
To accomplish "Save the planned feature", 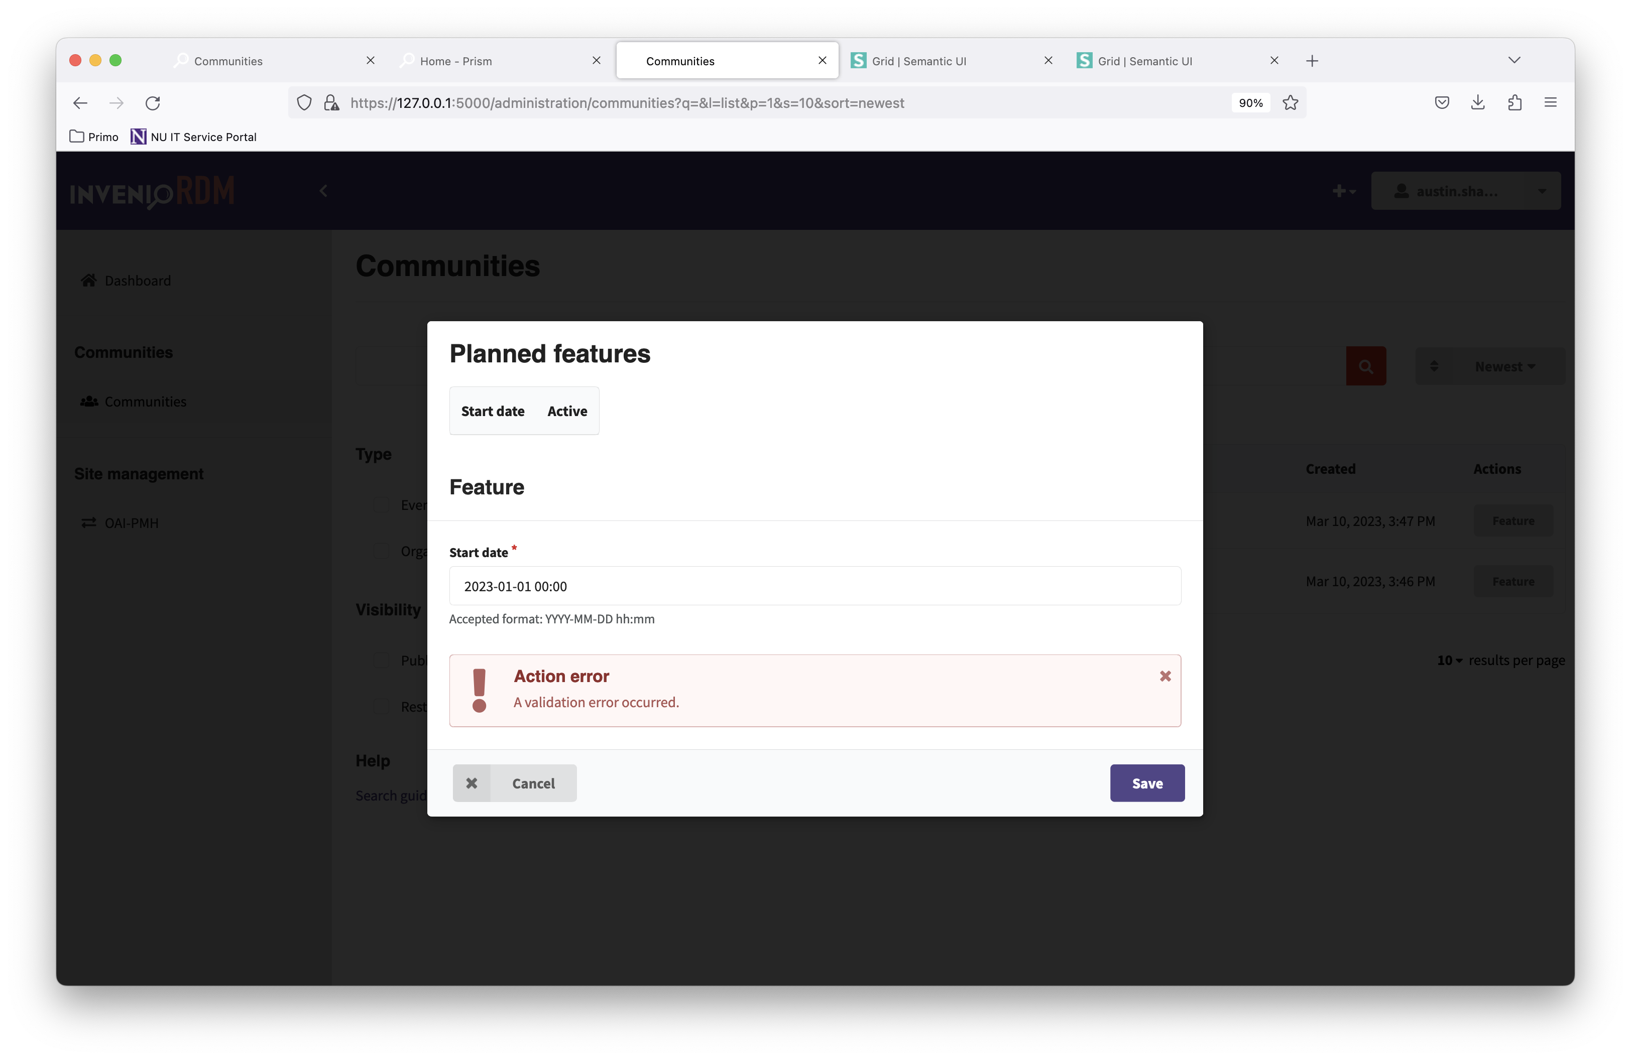I will tap(1146, 782).
